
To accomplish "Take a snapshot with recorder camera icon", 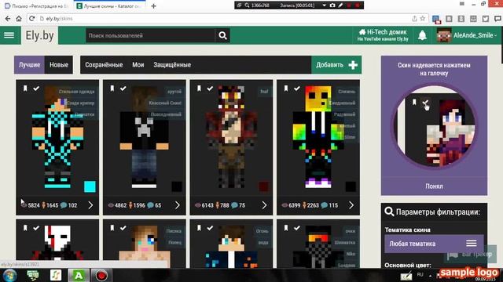I will click(x=332, y=5).
